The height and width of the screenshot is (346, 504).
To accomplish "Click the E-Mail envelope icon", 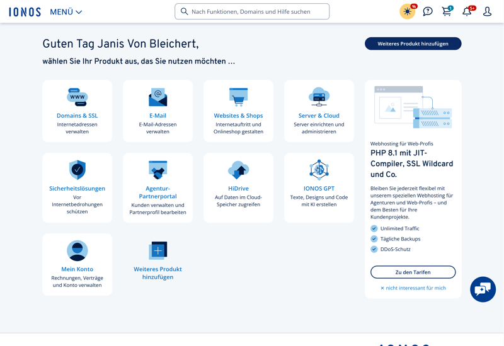I will click(158, 97).
